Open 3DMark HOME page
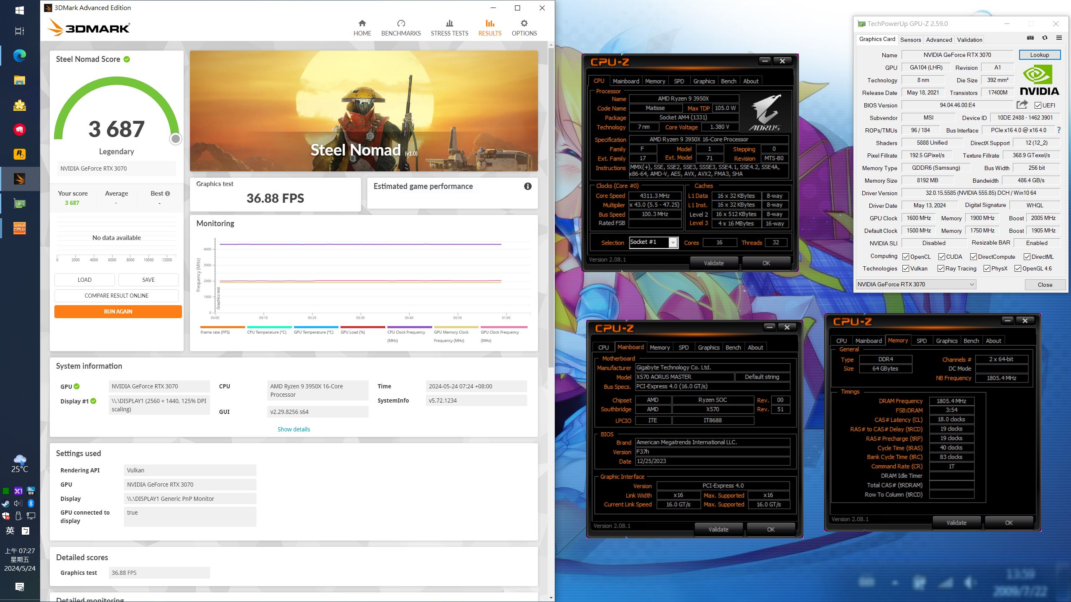This screenshot has width=1071, height=602. (x=362, y=28)
